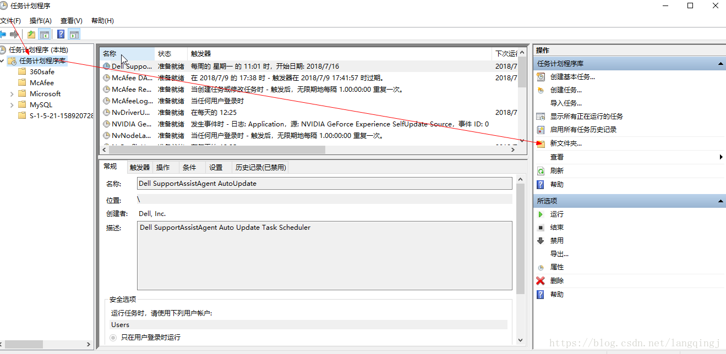Click the 属性 properties icon

click(541, 267)
